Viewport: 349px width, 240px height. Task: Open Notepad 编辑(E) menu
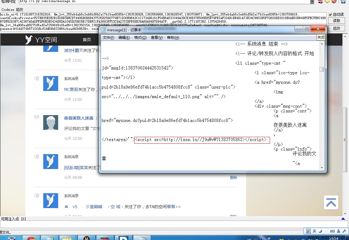coord(124,38)
